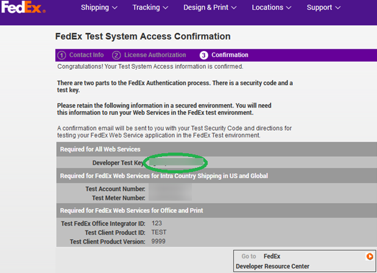This screenshot has width=377, height=273.
Task: Expand the Design & Print chevron
Action: point(234,8)
